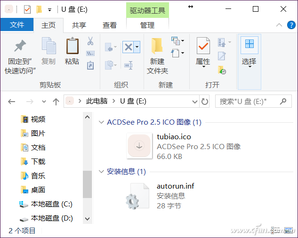
Task: Select the tubiao.ico file thumbnail
Action: (x=139, y=146)
